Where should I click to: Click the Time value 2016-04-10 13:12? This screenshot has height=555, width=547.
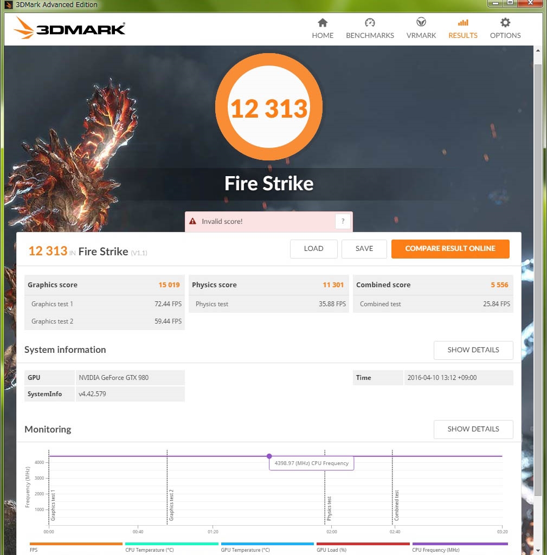(x=442, y=378)
